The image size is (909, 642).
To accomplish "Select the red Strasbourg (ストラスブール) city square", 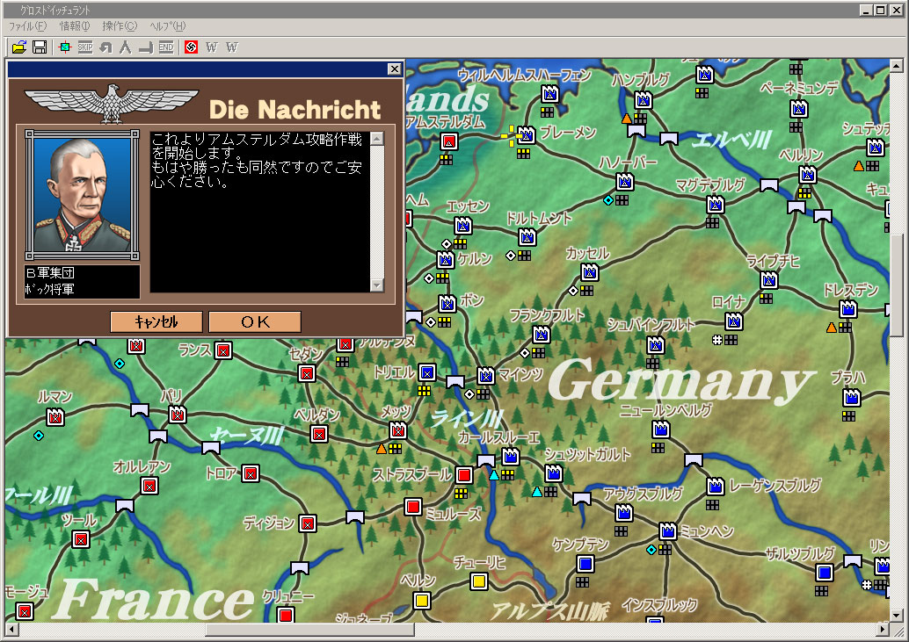I will [x=464, y=475].
